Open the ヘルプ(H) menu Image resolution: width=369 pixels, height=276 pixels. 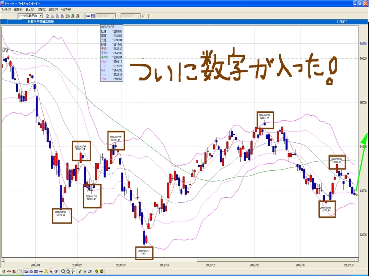click(x=66, y=10)
